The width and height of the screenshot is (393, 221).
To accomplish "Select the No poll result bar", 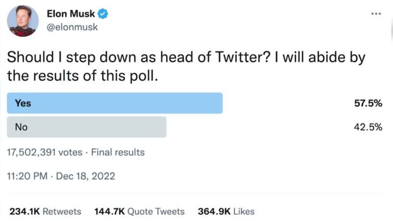I will 86,127.
